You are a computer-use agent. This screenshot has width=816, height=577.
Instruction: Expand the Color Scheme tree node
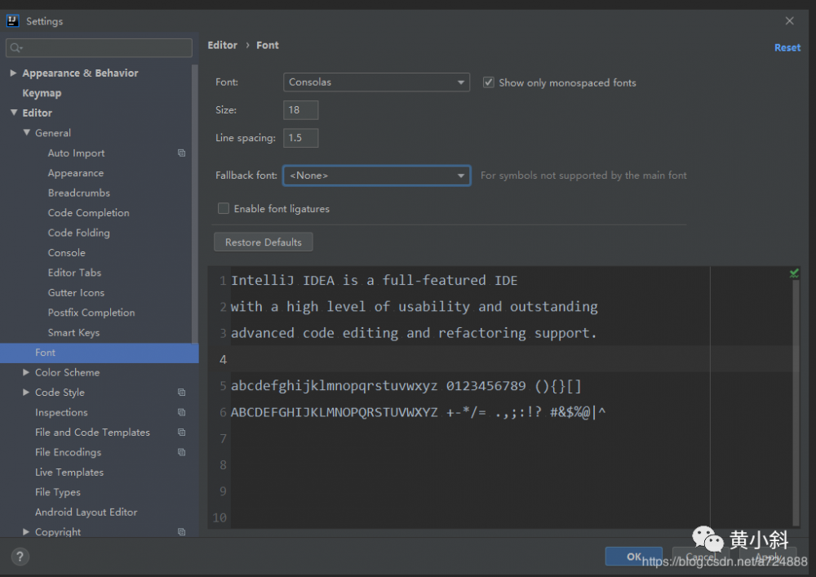tap(27, 372)
